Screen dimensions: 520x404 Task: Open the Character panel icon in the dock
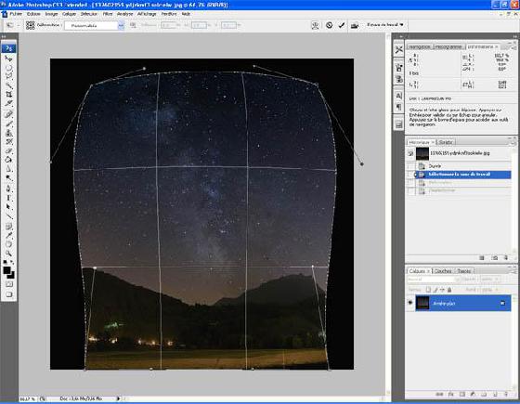click(x=399, y=96)
